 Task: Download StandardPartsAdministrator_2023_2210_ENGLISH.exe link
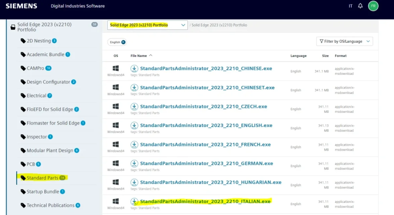206,125
